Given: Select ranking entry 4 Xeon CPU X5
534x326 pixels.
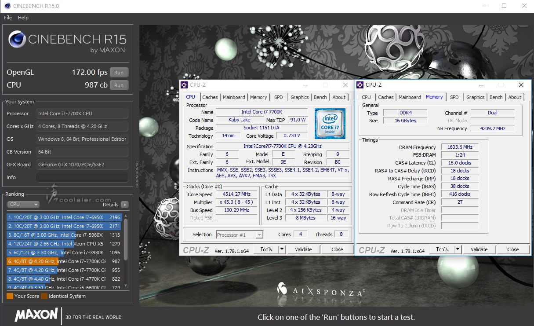Looking at the screenshot, I should (64, 244).
